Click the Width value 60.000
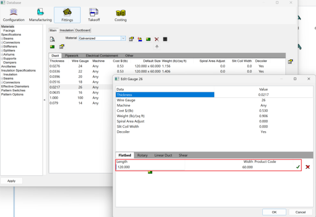 click(x=247, y=167)
